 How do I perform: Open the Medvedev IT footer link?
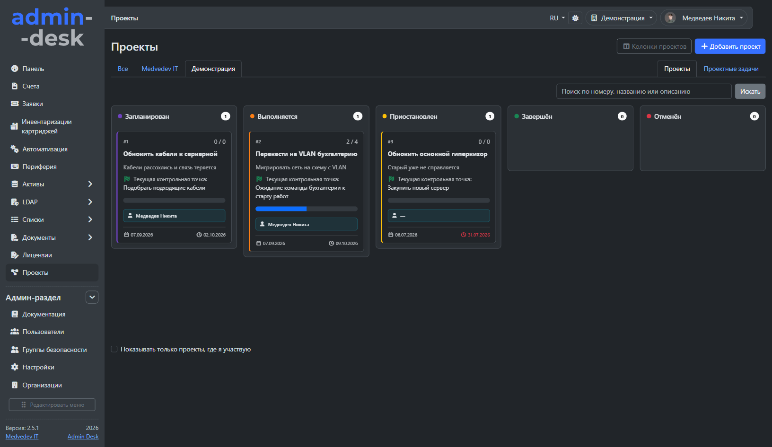22,437
